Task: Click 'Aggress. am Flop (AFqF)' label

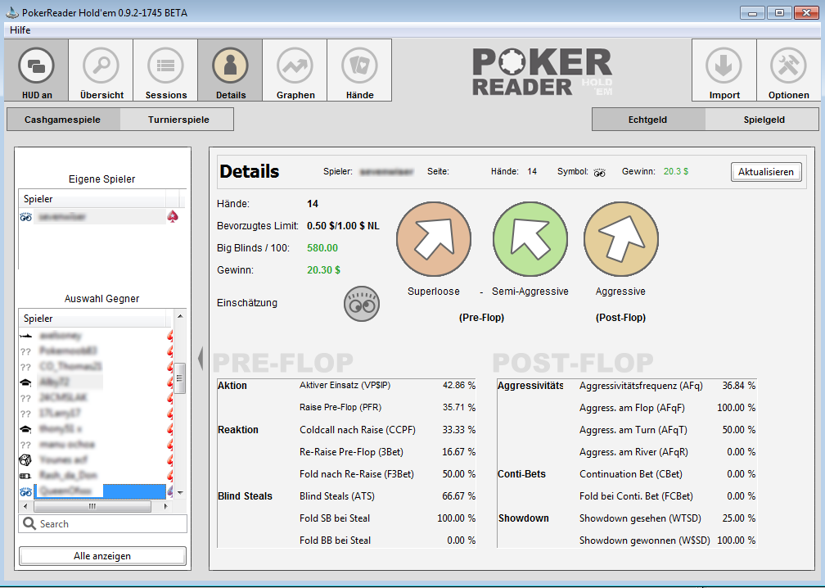Action: (x=632, y=408)
